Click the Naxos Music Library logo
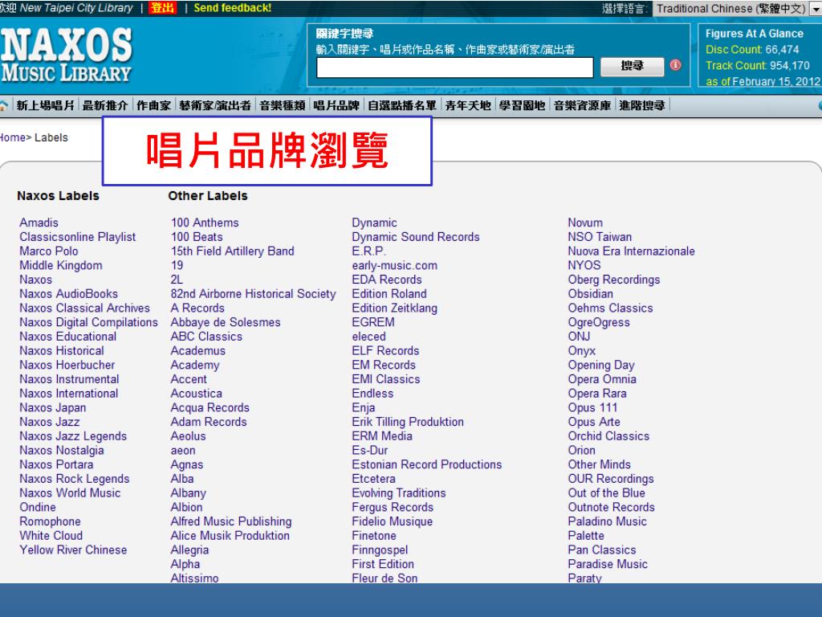This screenshot has width=822, height=617. tap(66, 55)
